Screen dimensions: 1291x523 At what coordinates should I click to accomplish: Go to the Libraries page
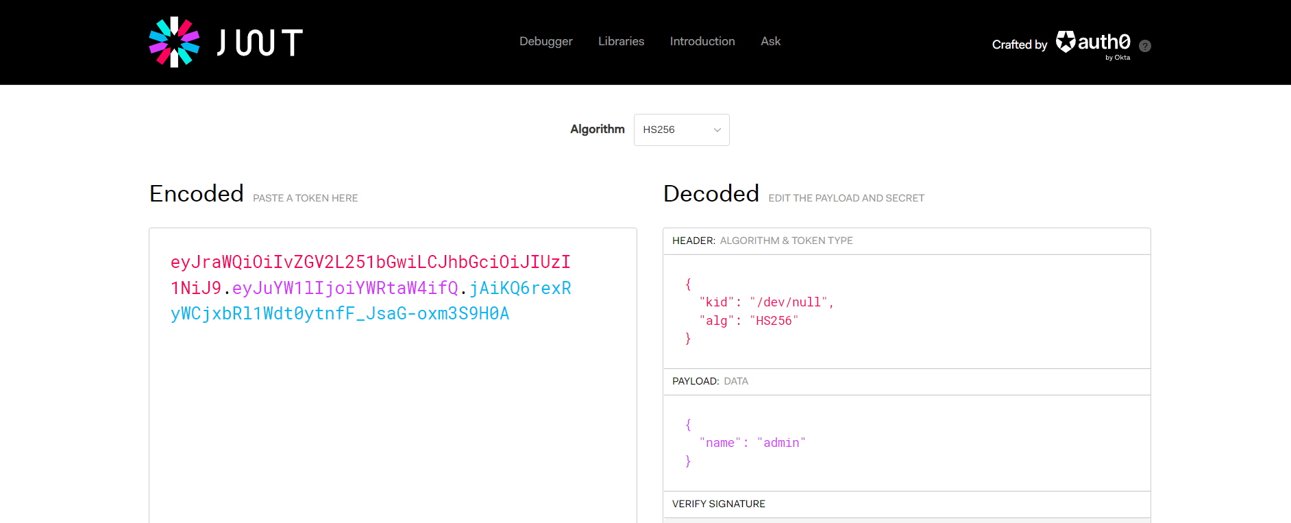point(621,41)
